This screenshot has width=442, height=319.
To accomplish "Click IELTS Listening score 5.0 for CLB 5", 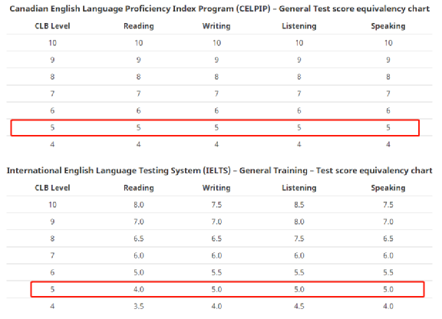I will 299,289.
